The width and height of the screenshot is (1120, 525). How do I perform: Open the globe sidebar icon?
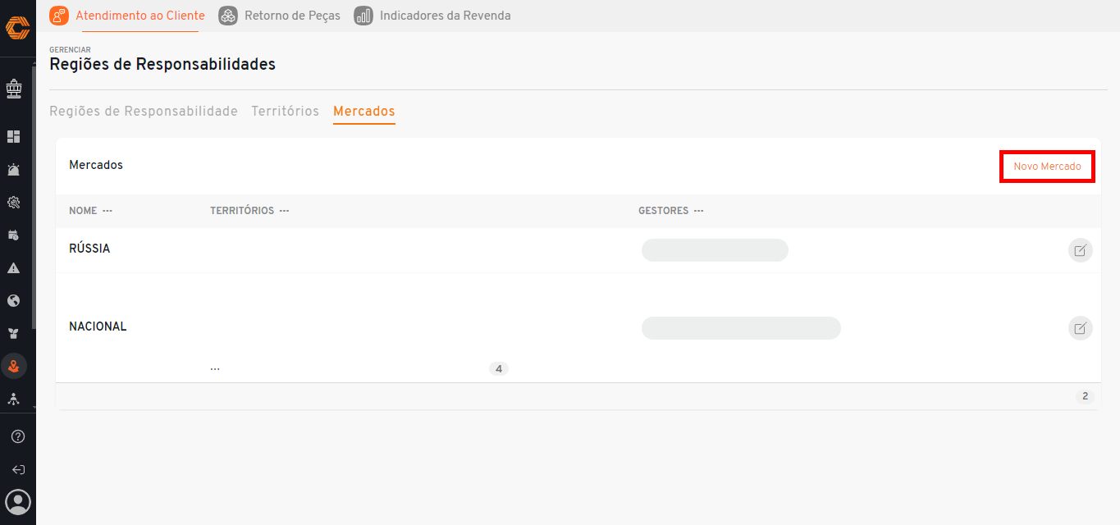click(x=14, y=301)
